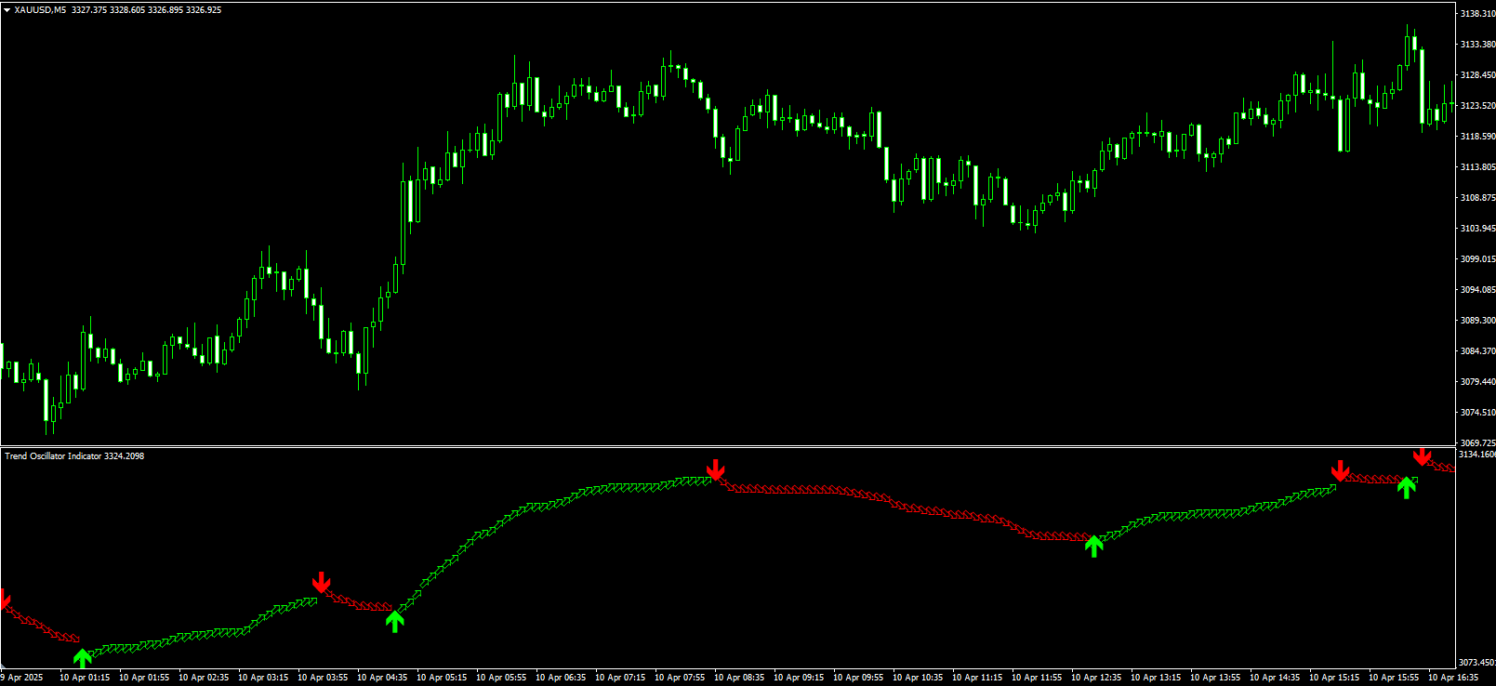Click the 9 Apr 2025 date label

[22, 678]
